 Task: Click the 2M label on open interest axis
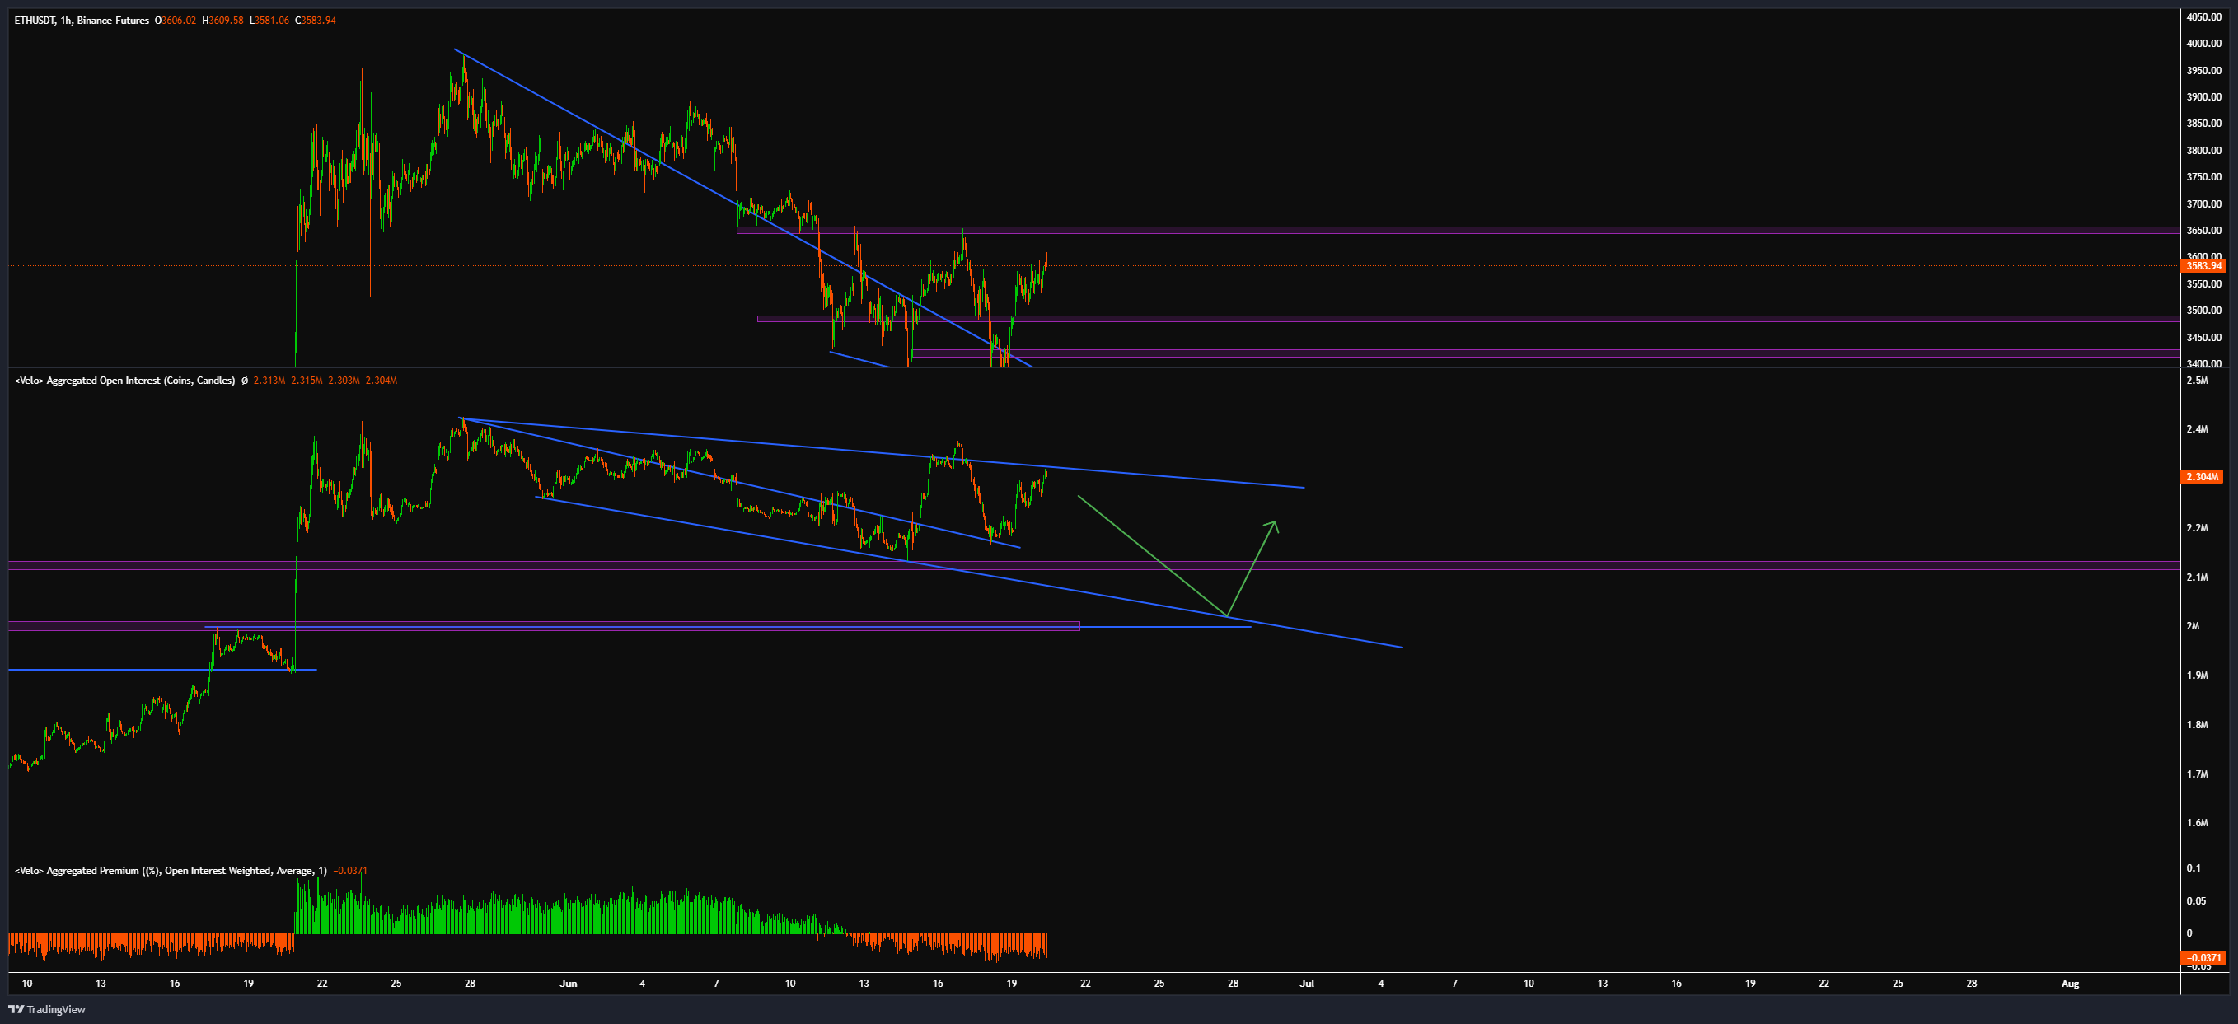pos(2193,626)
